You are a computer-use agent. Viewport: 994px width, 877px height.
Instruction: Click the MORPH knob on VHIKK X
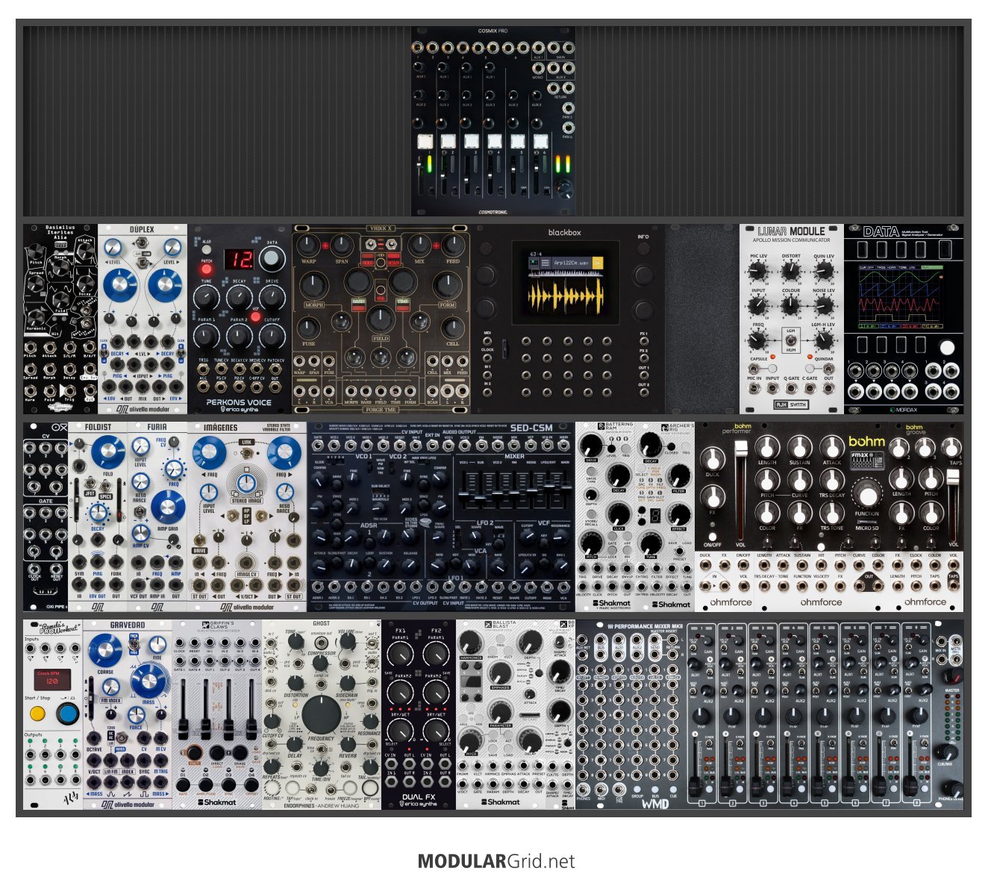point(314,285)
